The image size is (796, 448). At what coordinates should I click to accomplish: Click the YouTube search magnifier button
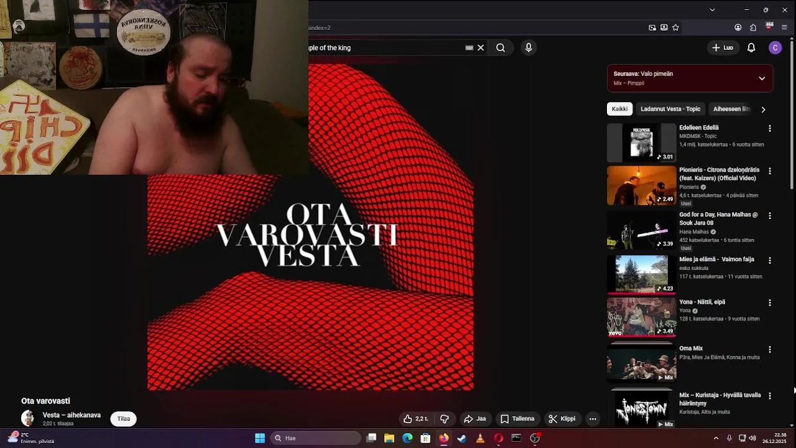(x=501, y=48)
